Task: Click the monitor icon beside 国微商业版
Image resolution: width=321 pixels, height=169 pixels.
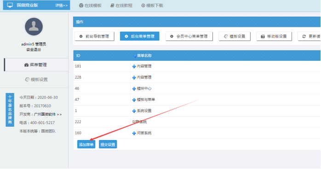Action: 10,5
